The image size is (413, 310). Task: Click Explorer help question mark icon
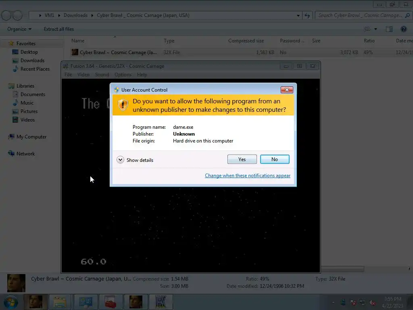pyautogui.click(x=404, y=29)
